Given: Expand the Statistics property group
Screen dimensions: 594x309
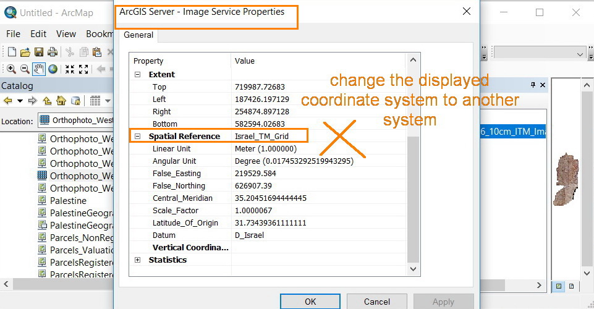Looking at the screenshot, I should 137,260.
